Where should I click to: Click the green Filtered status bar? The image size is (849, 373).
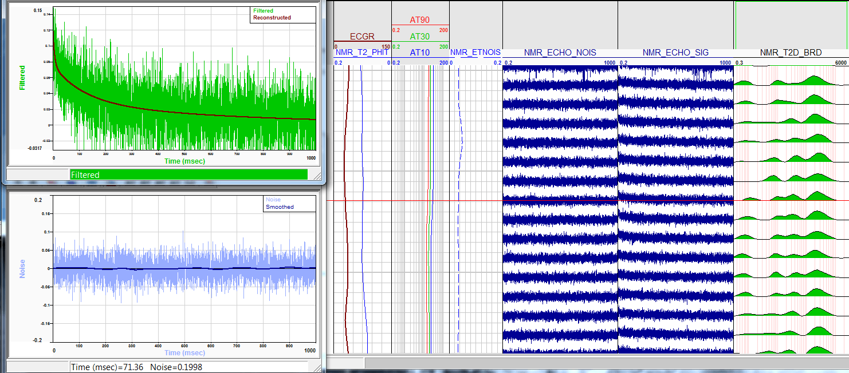pyautogui.click(x=188, y=174)
